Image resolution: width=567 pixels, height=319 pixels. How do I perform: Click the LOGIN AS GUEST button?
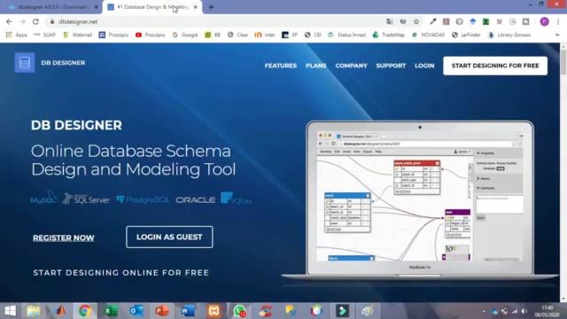point(169,237)
